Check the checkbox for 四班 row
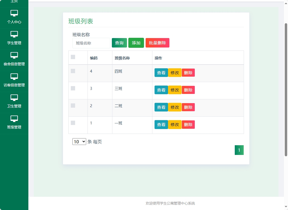This screenshot has height=210, width=288. click(72, 71)
